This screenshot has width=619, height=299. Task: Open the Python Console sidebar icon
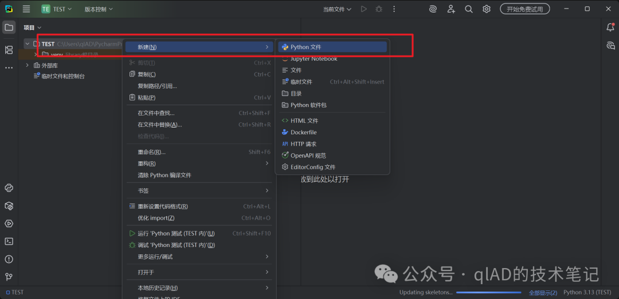click(x=9, y=188)
